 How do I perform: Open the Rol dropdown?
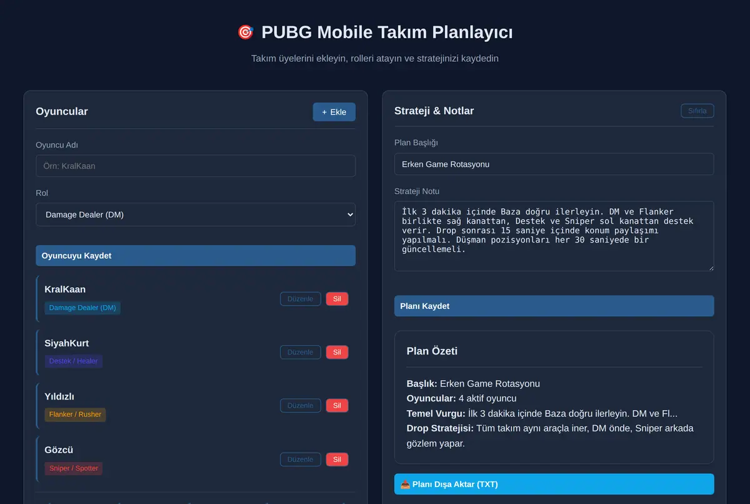[196, 214]
